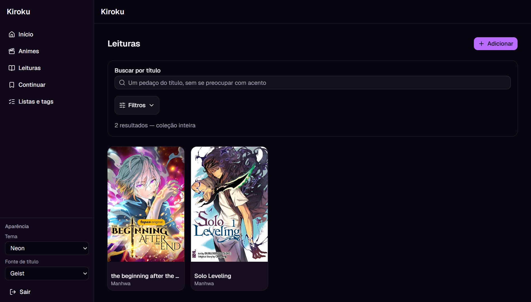Click the '2 resultados — coleção inteira' text

[x=155, y=125]
